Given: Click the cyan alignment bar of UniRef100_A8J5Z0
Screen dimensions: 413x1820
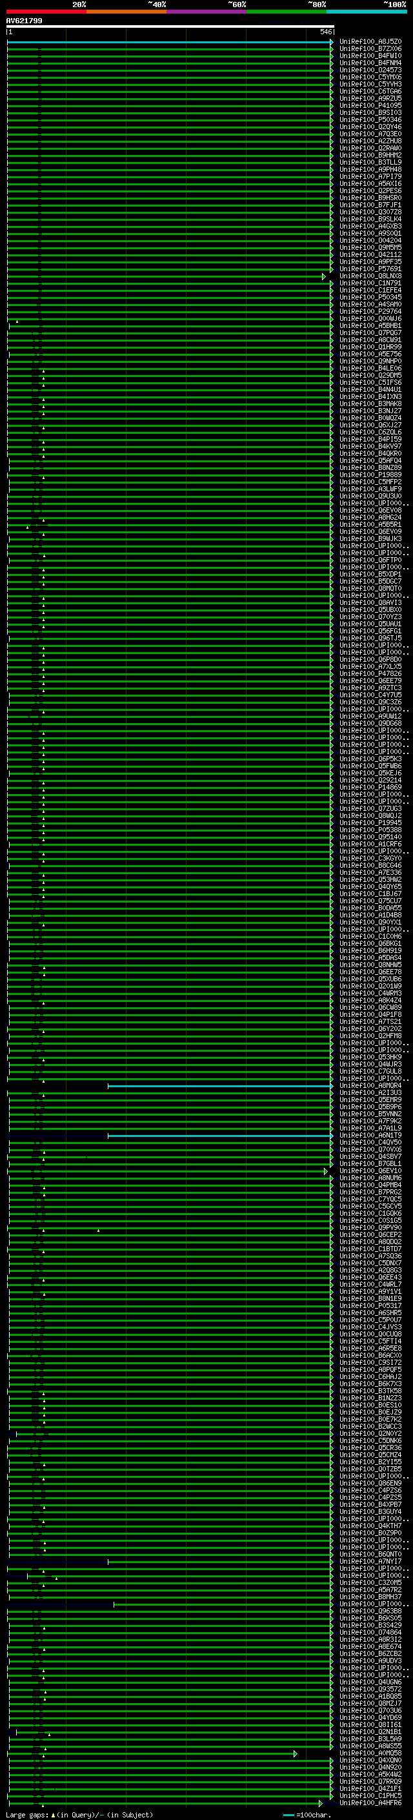Looking at the screenshot, I should (x=170, y=43).
